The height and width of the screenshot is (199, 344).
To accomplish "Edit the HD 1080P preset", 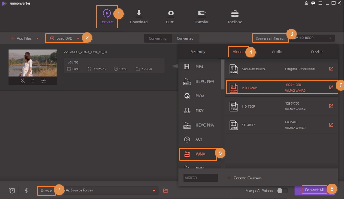I will point(331,87).
